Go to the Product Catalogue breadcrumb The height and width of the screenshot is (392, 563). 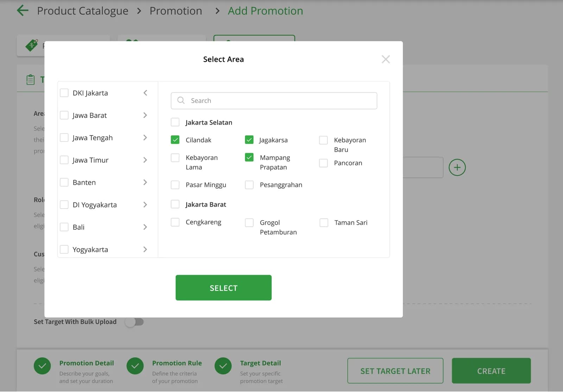click(83, 11)
